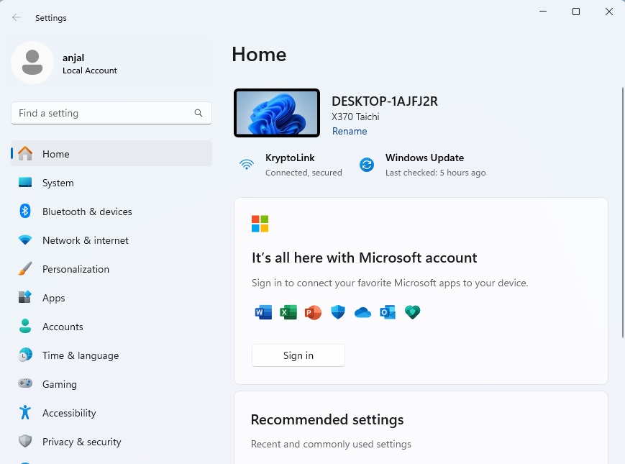Navigate to Accounts settings
Screen dimensions: 625x464
tap(111, 326)
